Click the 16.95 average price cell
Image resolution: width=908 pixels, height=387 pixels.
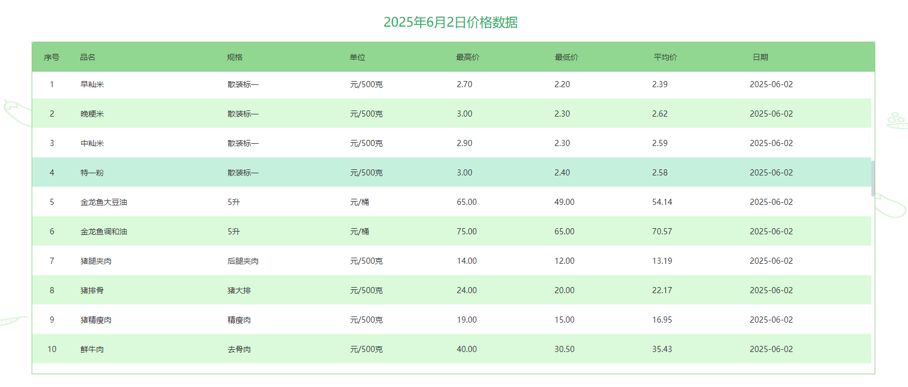662,320
